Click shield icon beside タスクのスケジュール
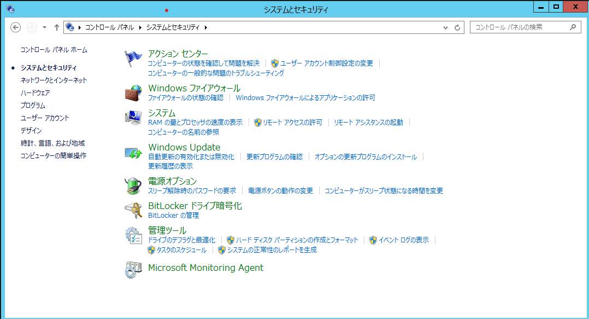Image resolution: width=589 pixels, height=319 pixels. pyautogui.click(x=151, y=250)
